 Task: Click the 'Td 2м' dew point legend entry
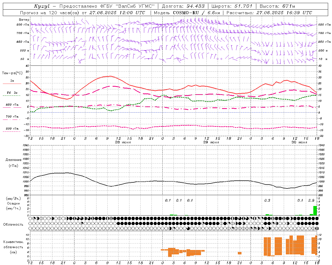pos(12,93)
